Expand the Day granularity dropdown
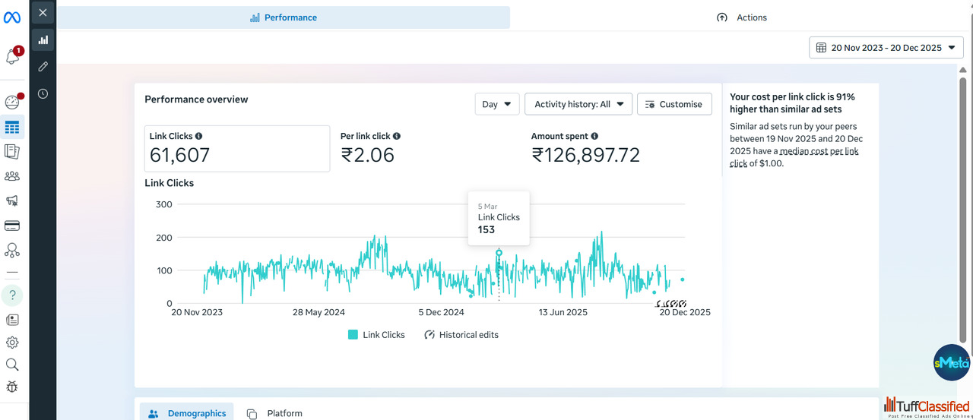This screenshot has height=420, width=973. [497, 104]
